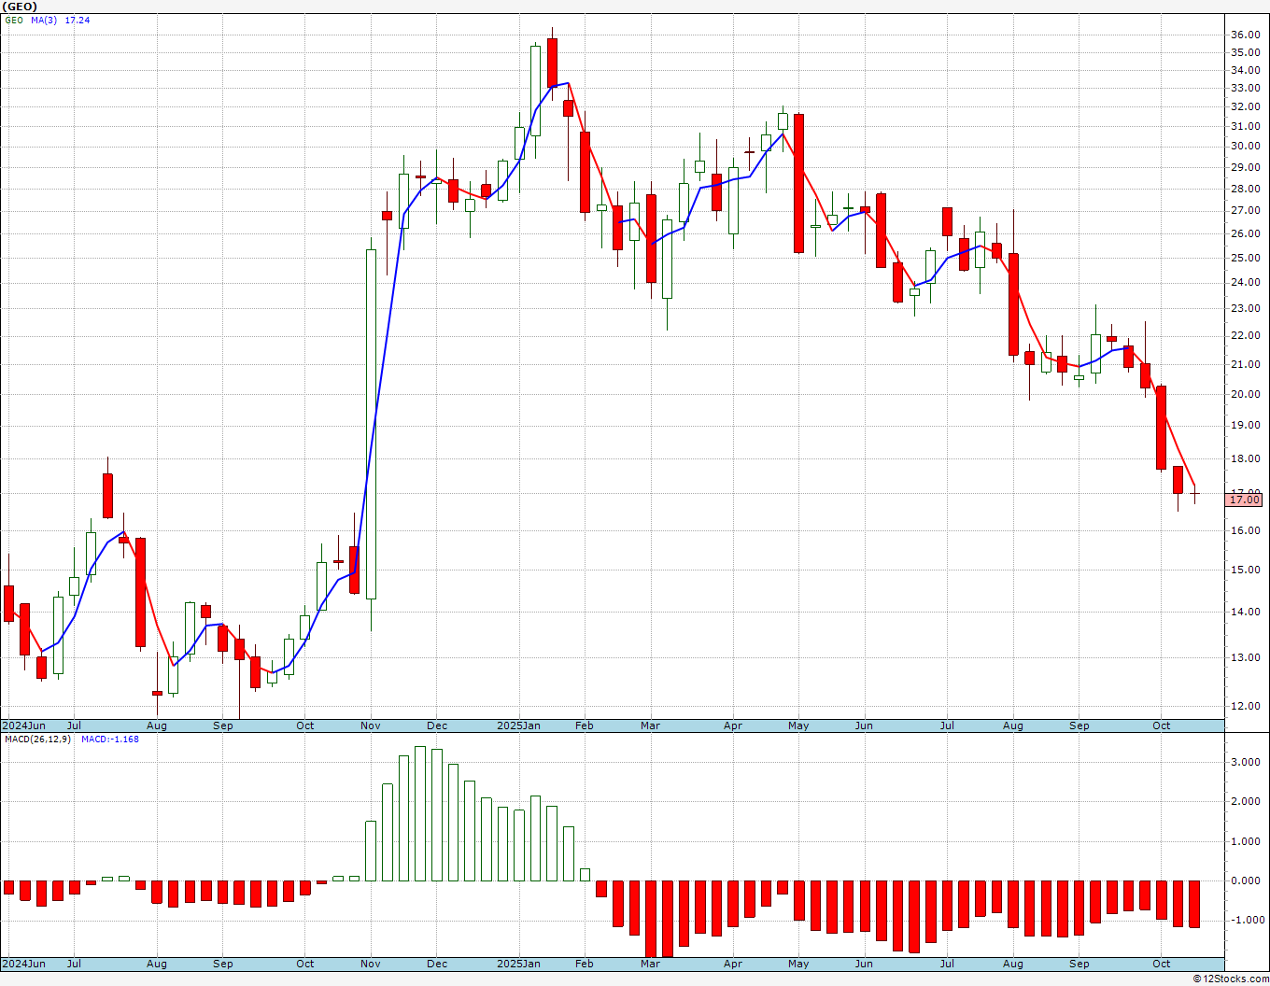The height and width of the screenshot is (986, 1270).
Task: Click the tallest green MACD histogram bar
Action: (420, 813)
